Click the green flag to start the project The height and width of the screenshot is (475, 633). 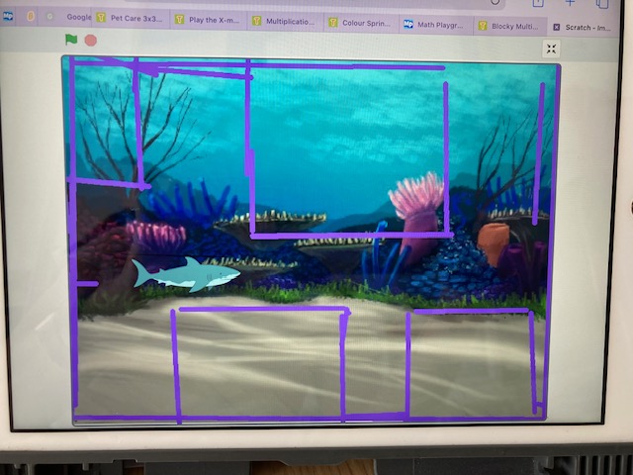[70, 40]
